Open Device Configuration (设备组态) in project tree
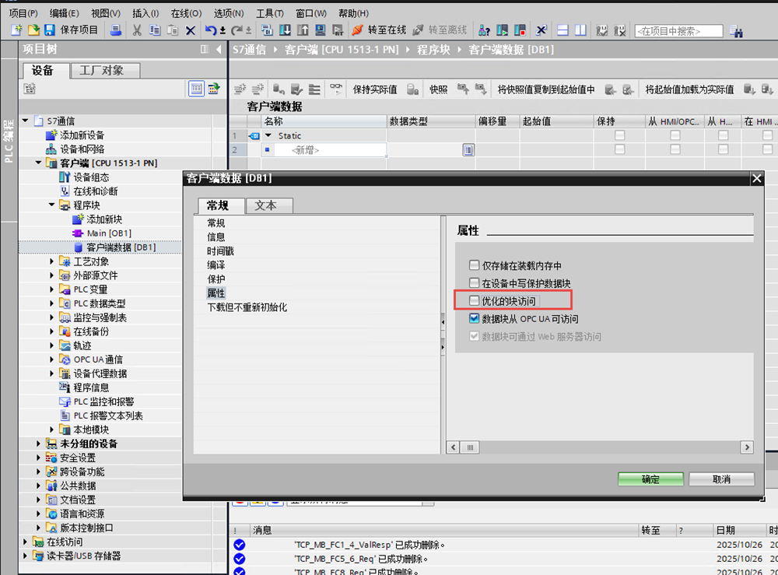This screenshot has height=575, width=778. point(91,177)
